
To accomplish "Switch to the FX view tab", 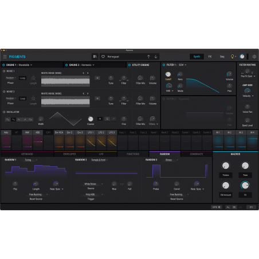I will (x=210, y=57).
